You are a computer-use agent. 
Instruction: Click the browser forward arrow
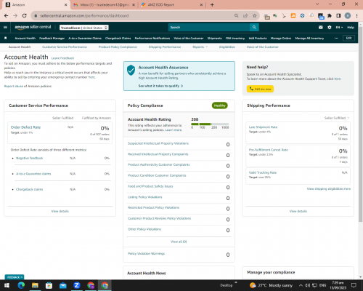(15, 15)
